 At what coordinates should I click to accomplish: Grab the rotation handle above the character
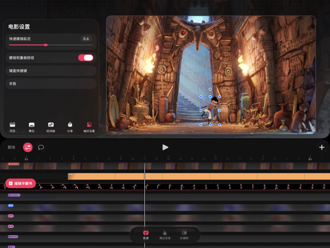pos(210,89)
